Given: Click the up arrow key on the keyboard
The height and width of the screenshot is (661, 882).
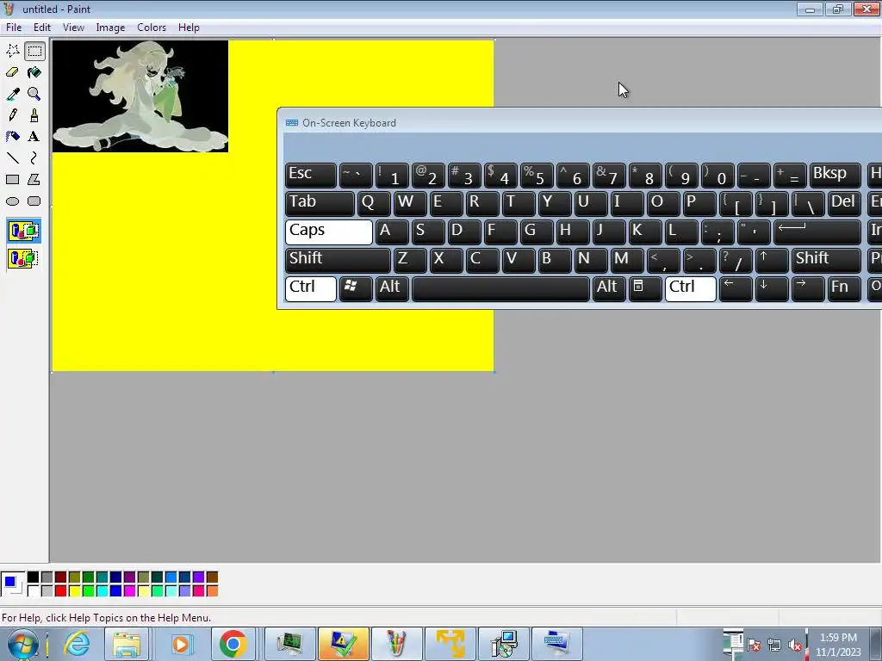Looking at the screenshot, I should (772, 260).
